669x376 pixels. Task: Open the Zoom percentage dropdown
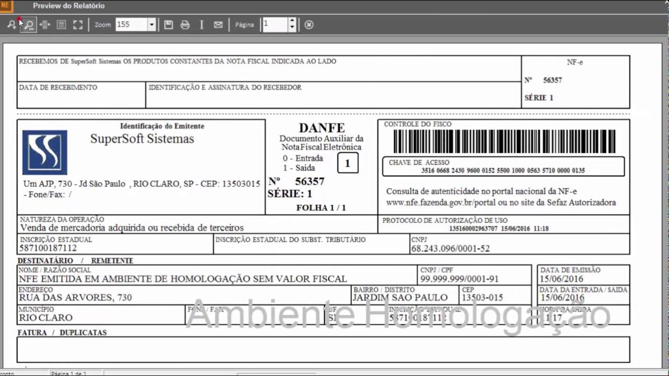pos(152,25)
